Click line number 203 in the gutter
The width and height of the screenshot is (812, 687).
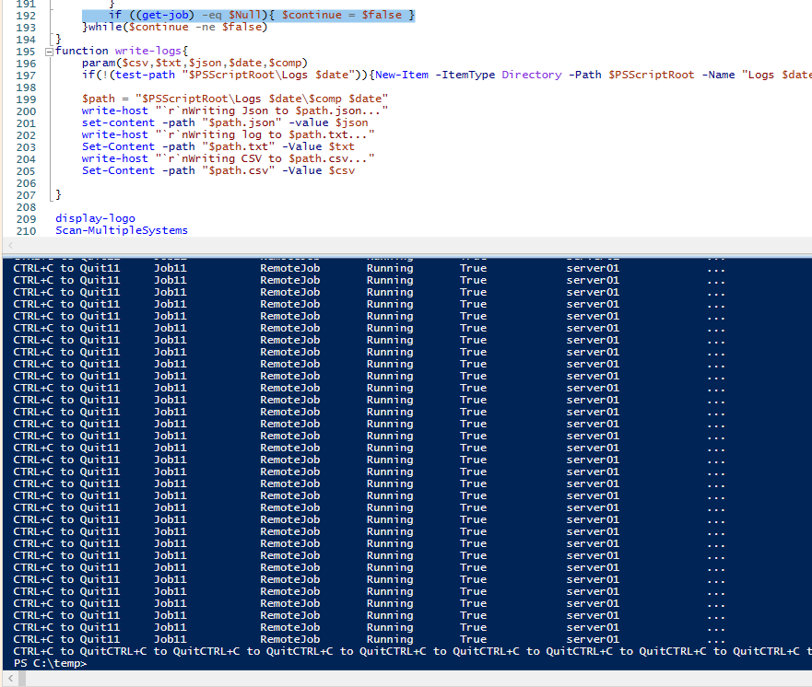click(26, 147)
